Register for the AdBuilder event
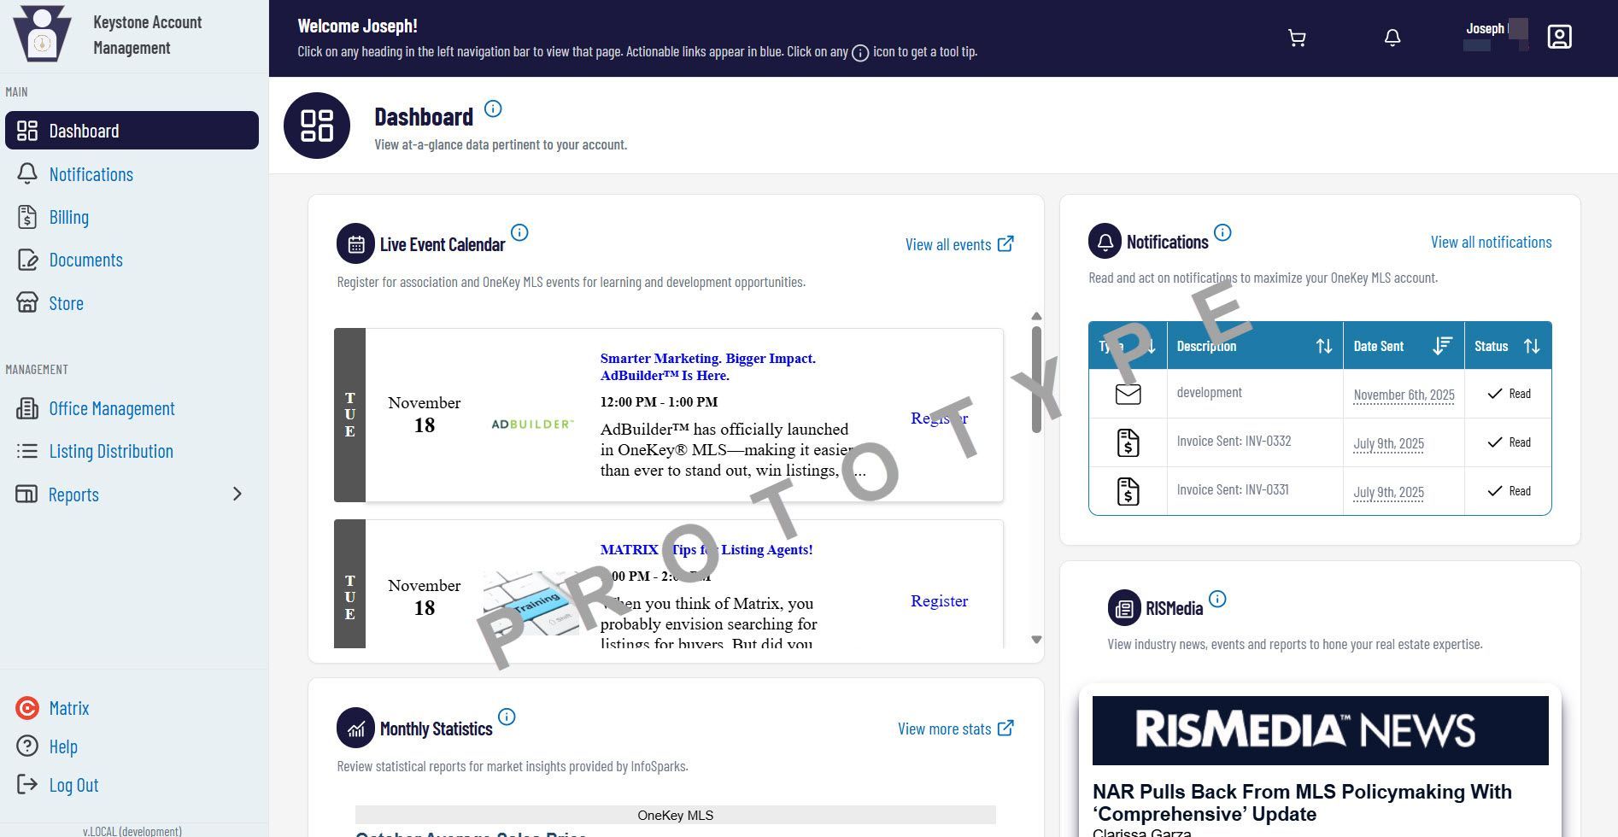Screen dimensions: 1618x837 point(939,418)
